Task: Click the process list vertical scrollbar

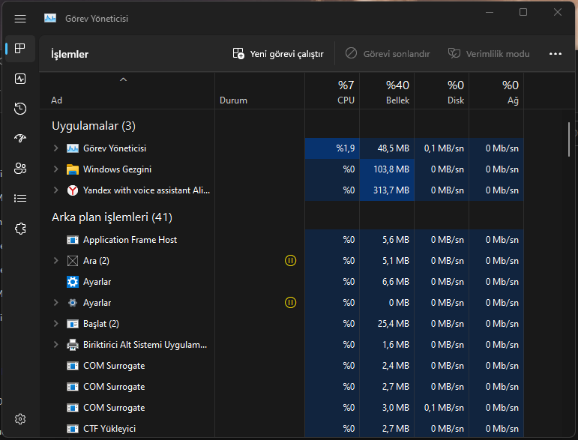Action: [569, 139]
